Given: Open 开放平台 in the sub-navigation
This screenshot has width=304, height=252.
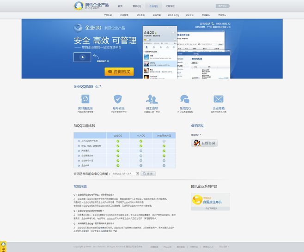Looking at the screenshot, I should click(222, 15).
